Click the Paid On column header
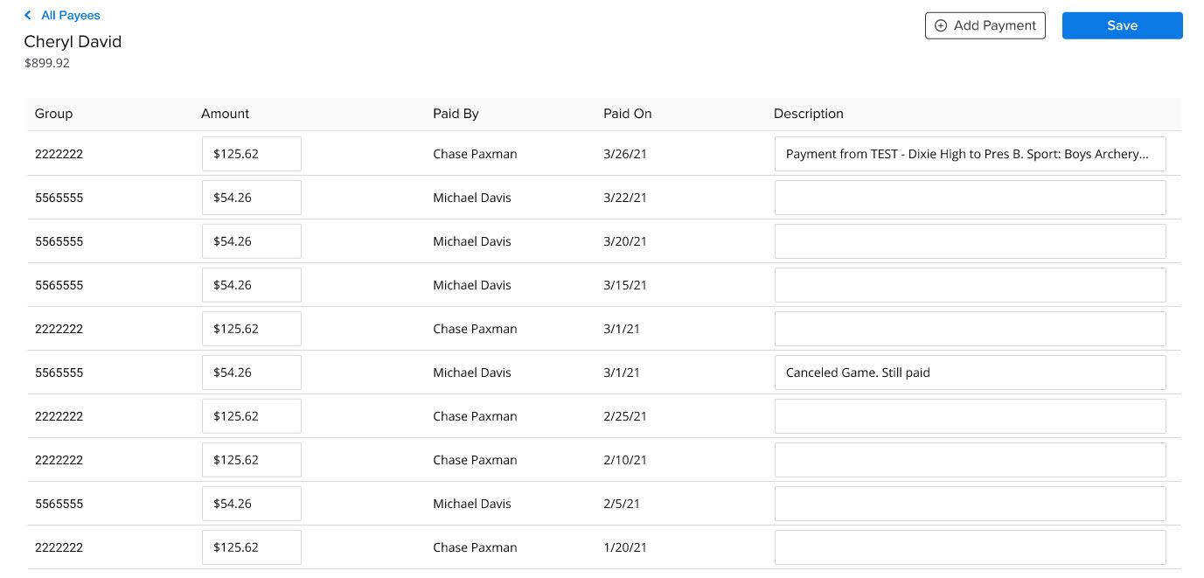Image resolution: width=1204 pixels, height=578 pixels. (627, 114)
